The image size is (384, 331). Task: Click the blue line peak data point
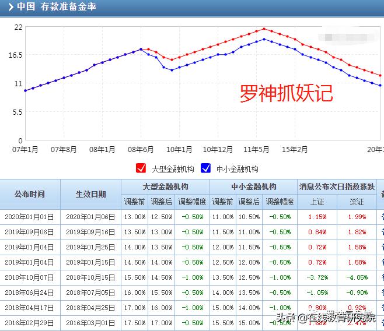[264, 39]
